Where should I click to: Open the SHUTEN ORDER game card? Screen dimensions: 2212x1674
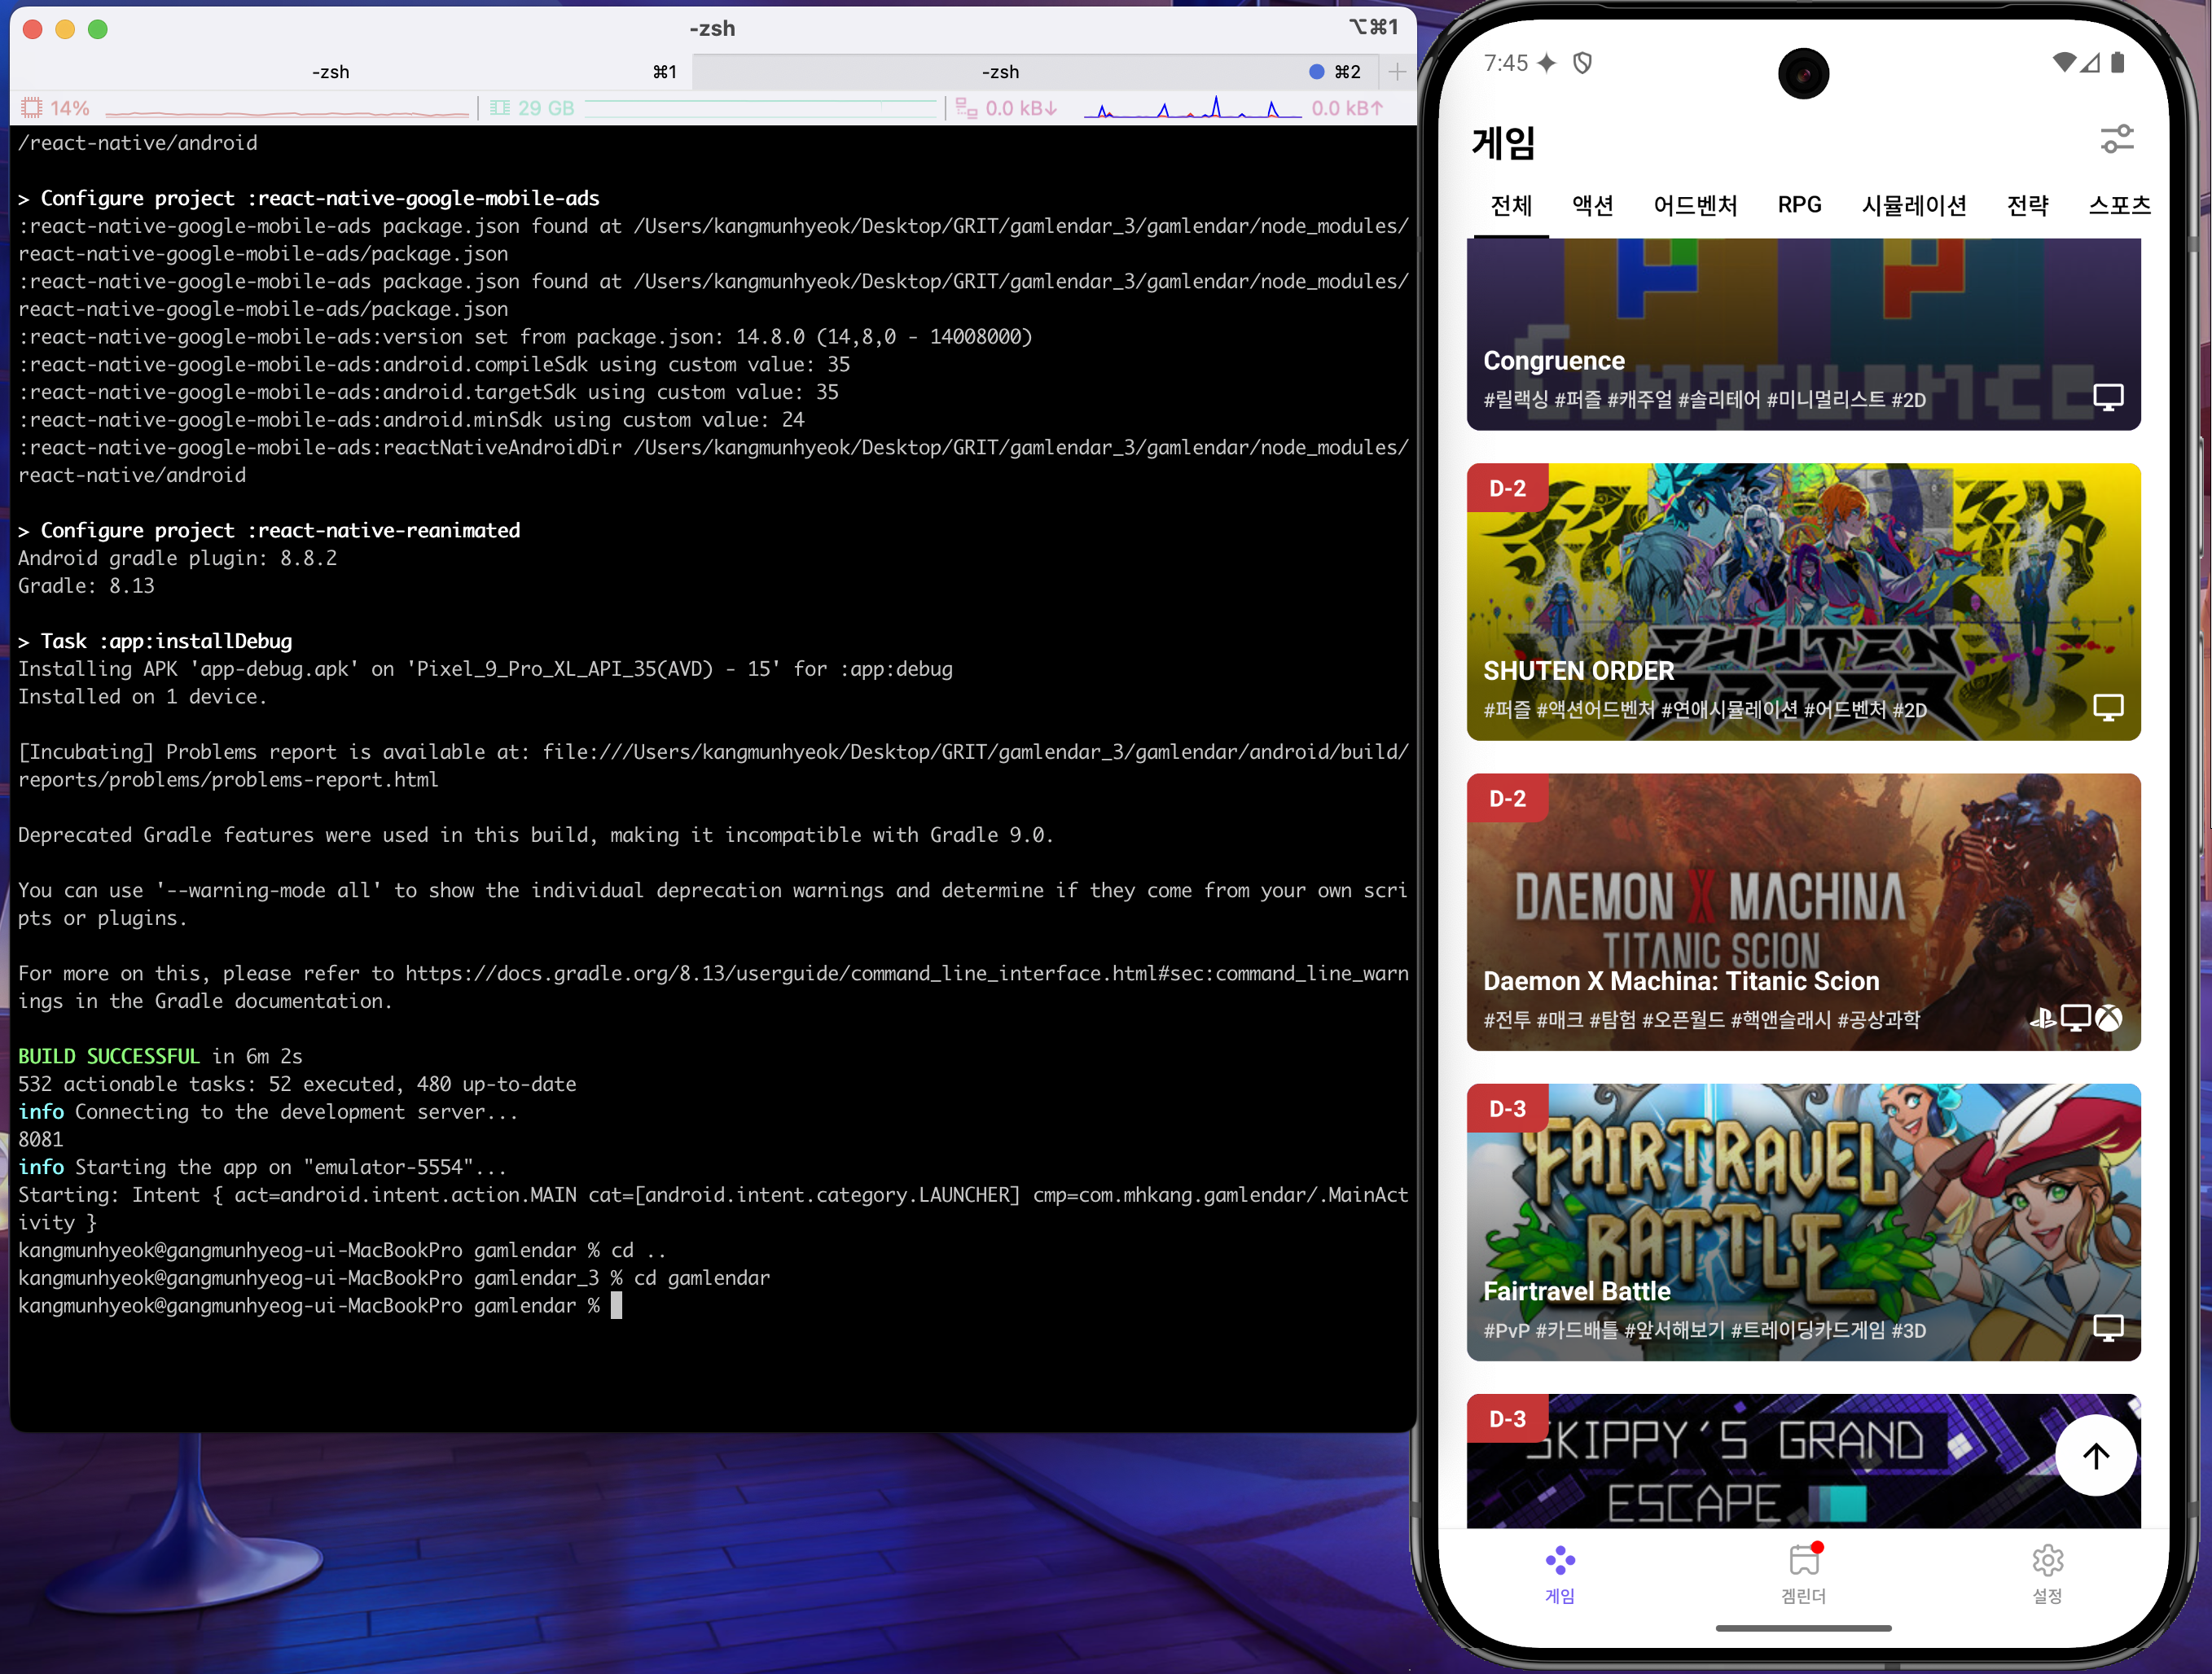click(x=1802, y=601)
